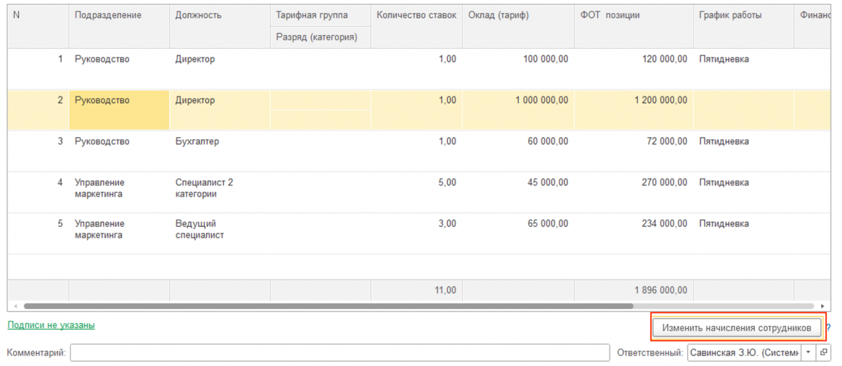This screenshot has width=842, height=366.
Task: Open the Ответственный field's open-record icon
Action: pos(824,352)
